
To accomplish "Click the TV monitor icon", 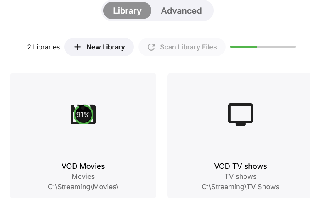I will pos(241,115).
